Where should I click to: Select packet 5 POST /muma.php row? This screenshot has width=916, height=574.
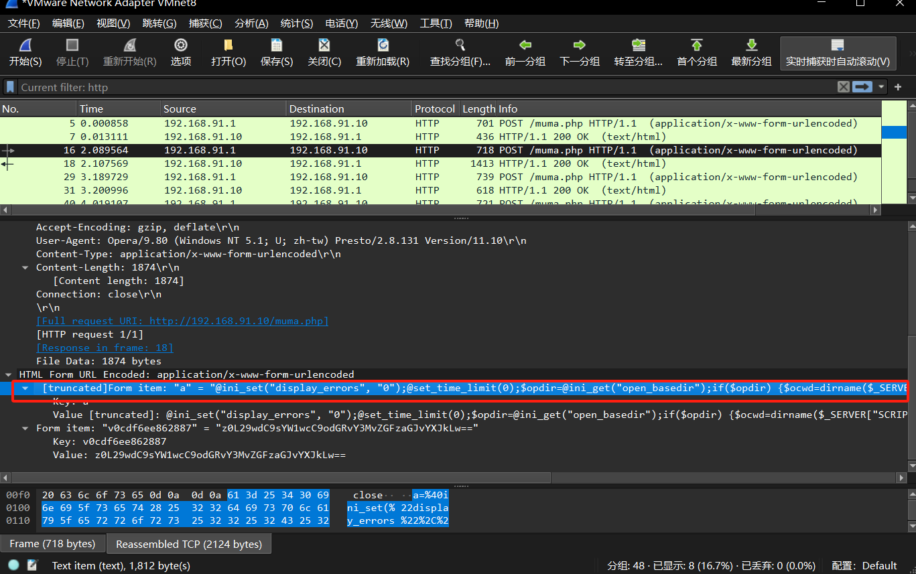[440, 123]
